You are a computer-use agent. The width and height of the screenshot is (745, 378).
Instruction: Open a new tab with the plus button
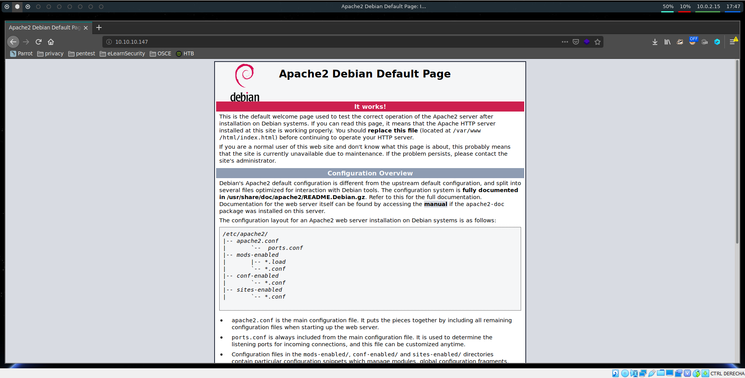coord(99,27)
